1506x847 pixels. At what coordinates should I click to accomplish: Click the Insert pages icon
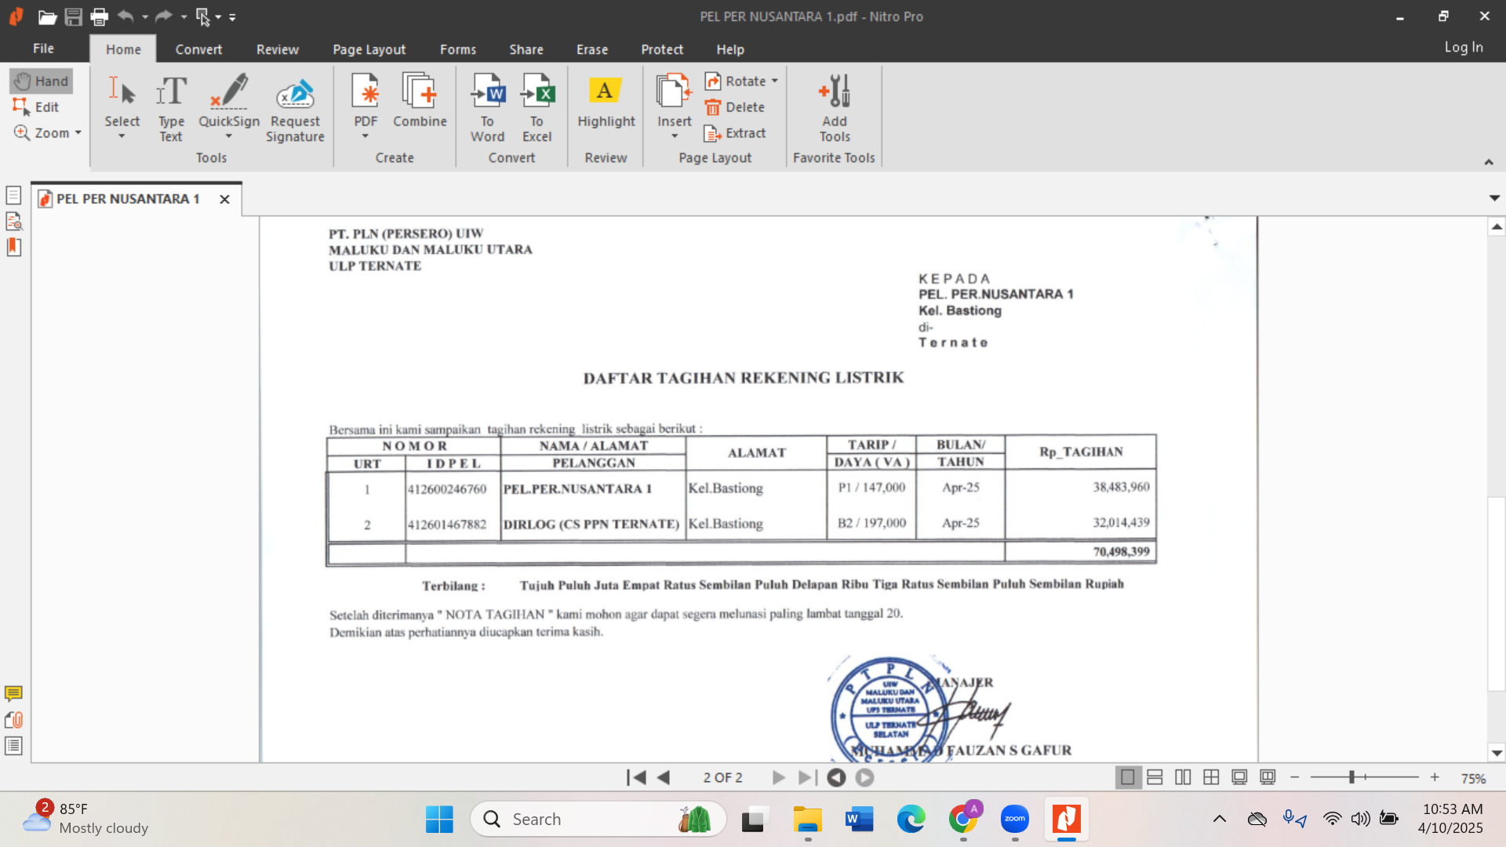pos(674,92)
